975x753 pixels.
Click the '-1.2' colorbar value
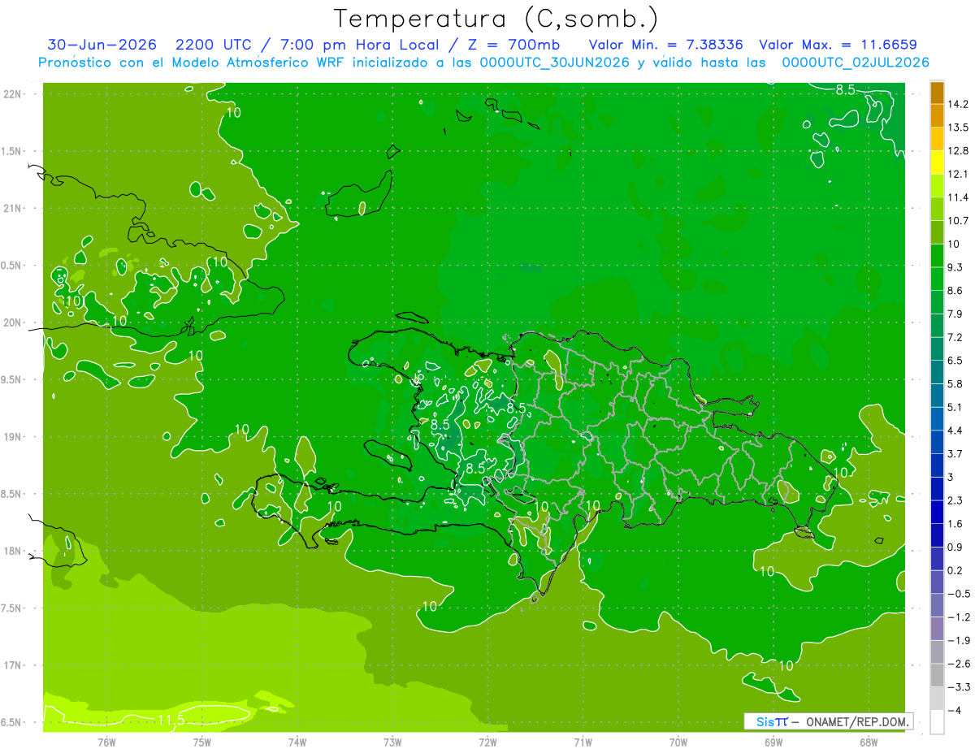pos(959,617)
